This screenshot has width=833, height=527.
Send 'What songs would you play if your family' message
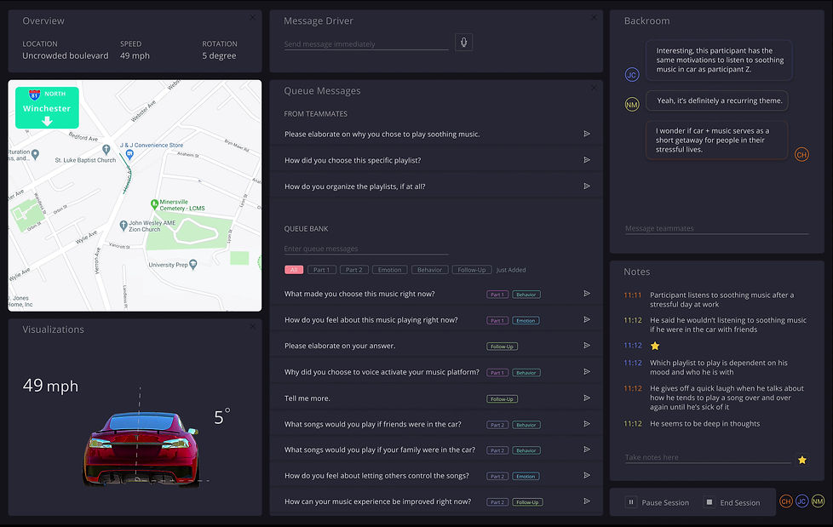[587, 450]
